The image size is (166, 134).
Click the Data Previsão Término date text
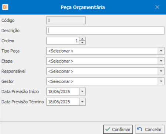coord(59,102)
